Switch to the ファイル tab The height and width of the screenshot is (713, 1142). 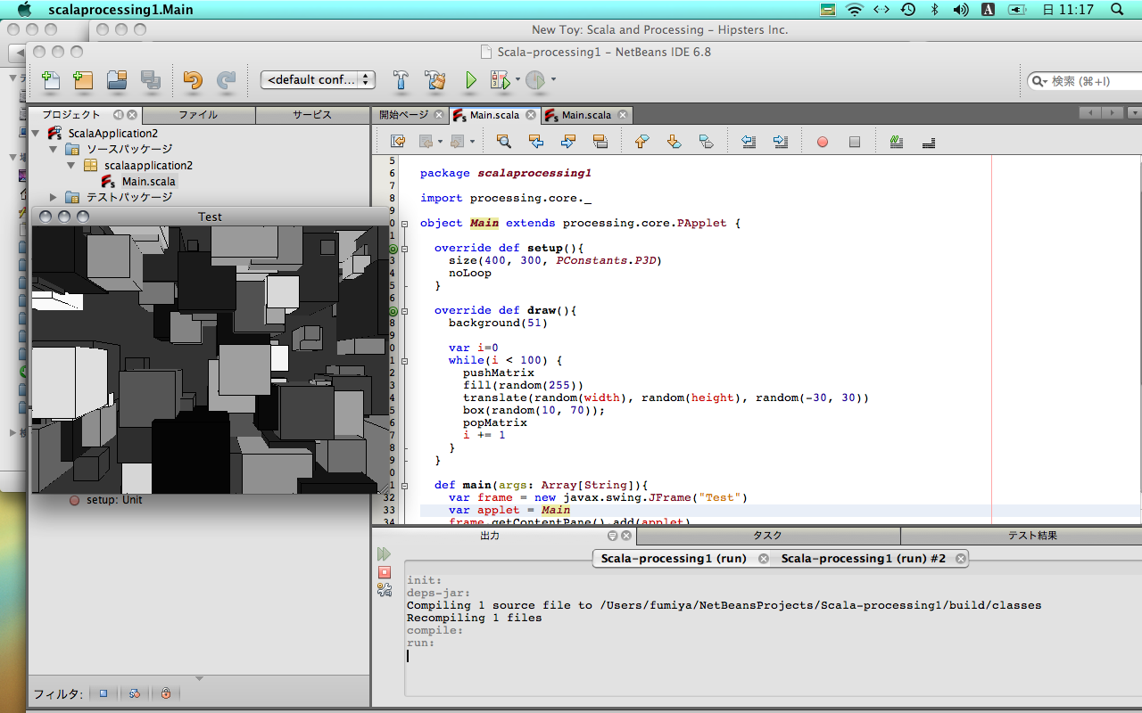pos(198,115)
